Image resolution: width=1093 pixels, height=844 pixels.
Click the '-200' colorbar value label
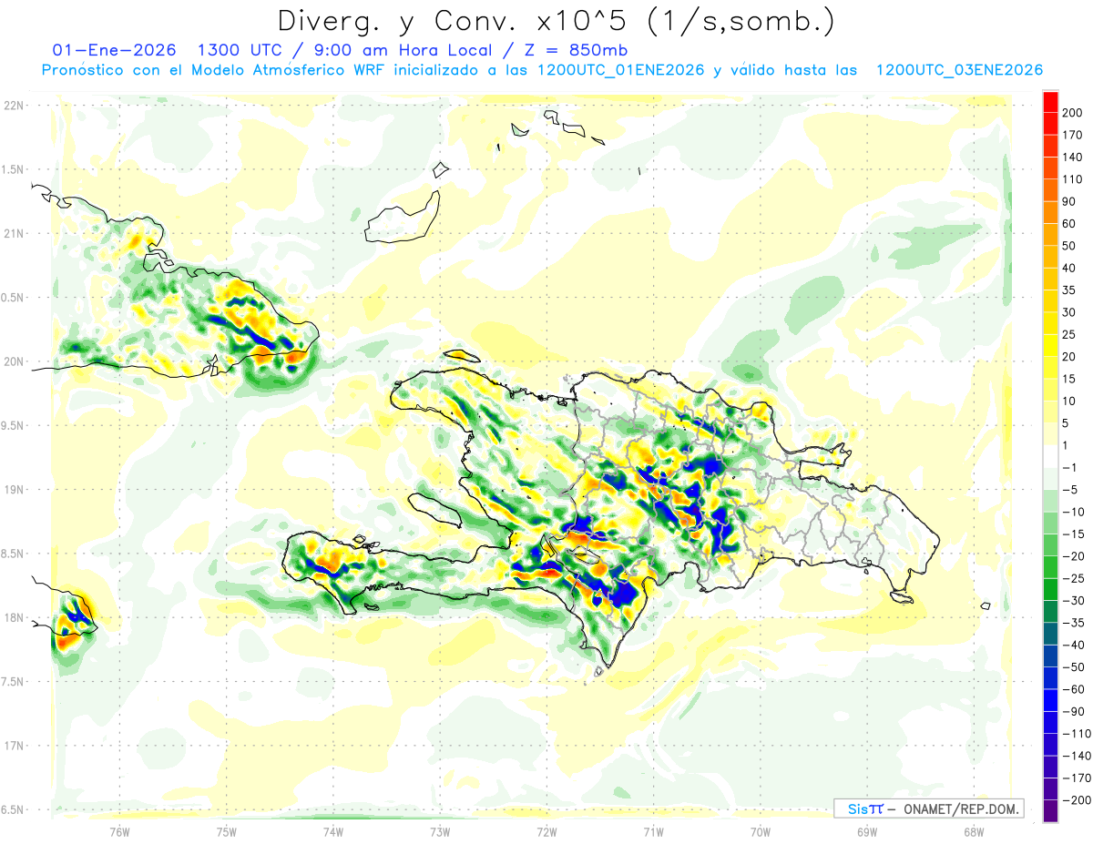point(1077,799)
